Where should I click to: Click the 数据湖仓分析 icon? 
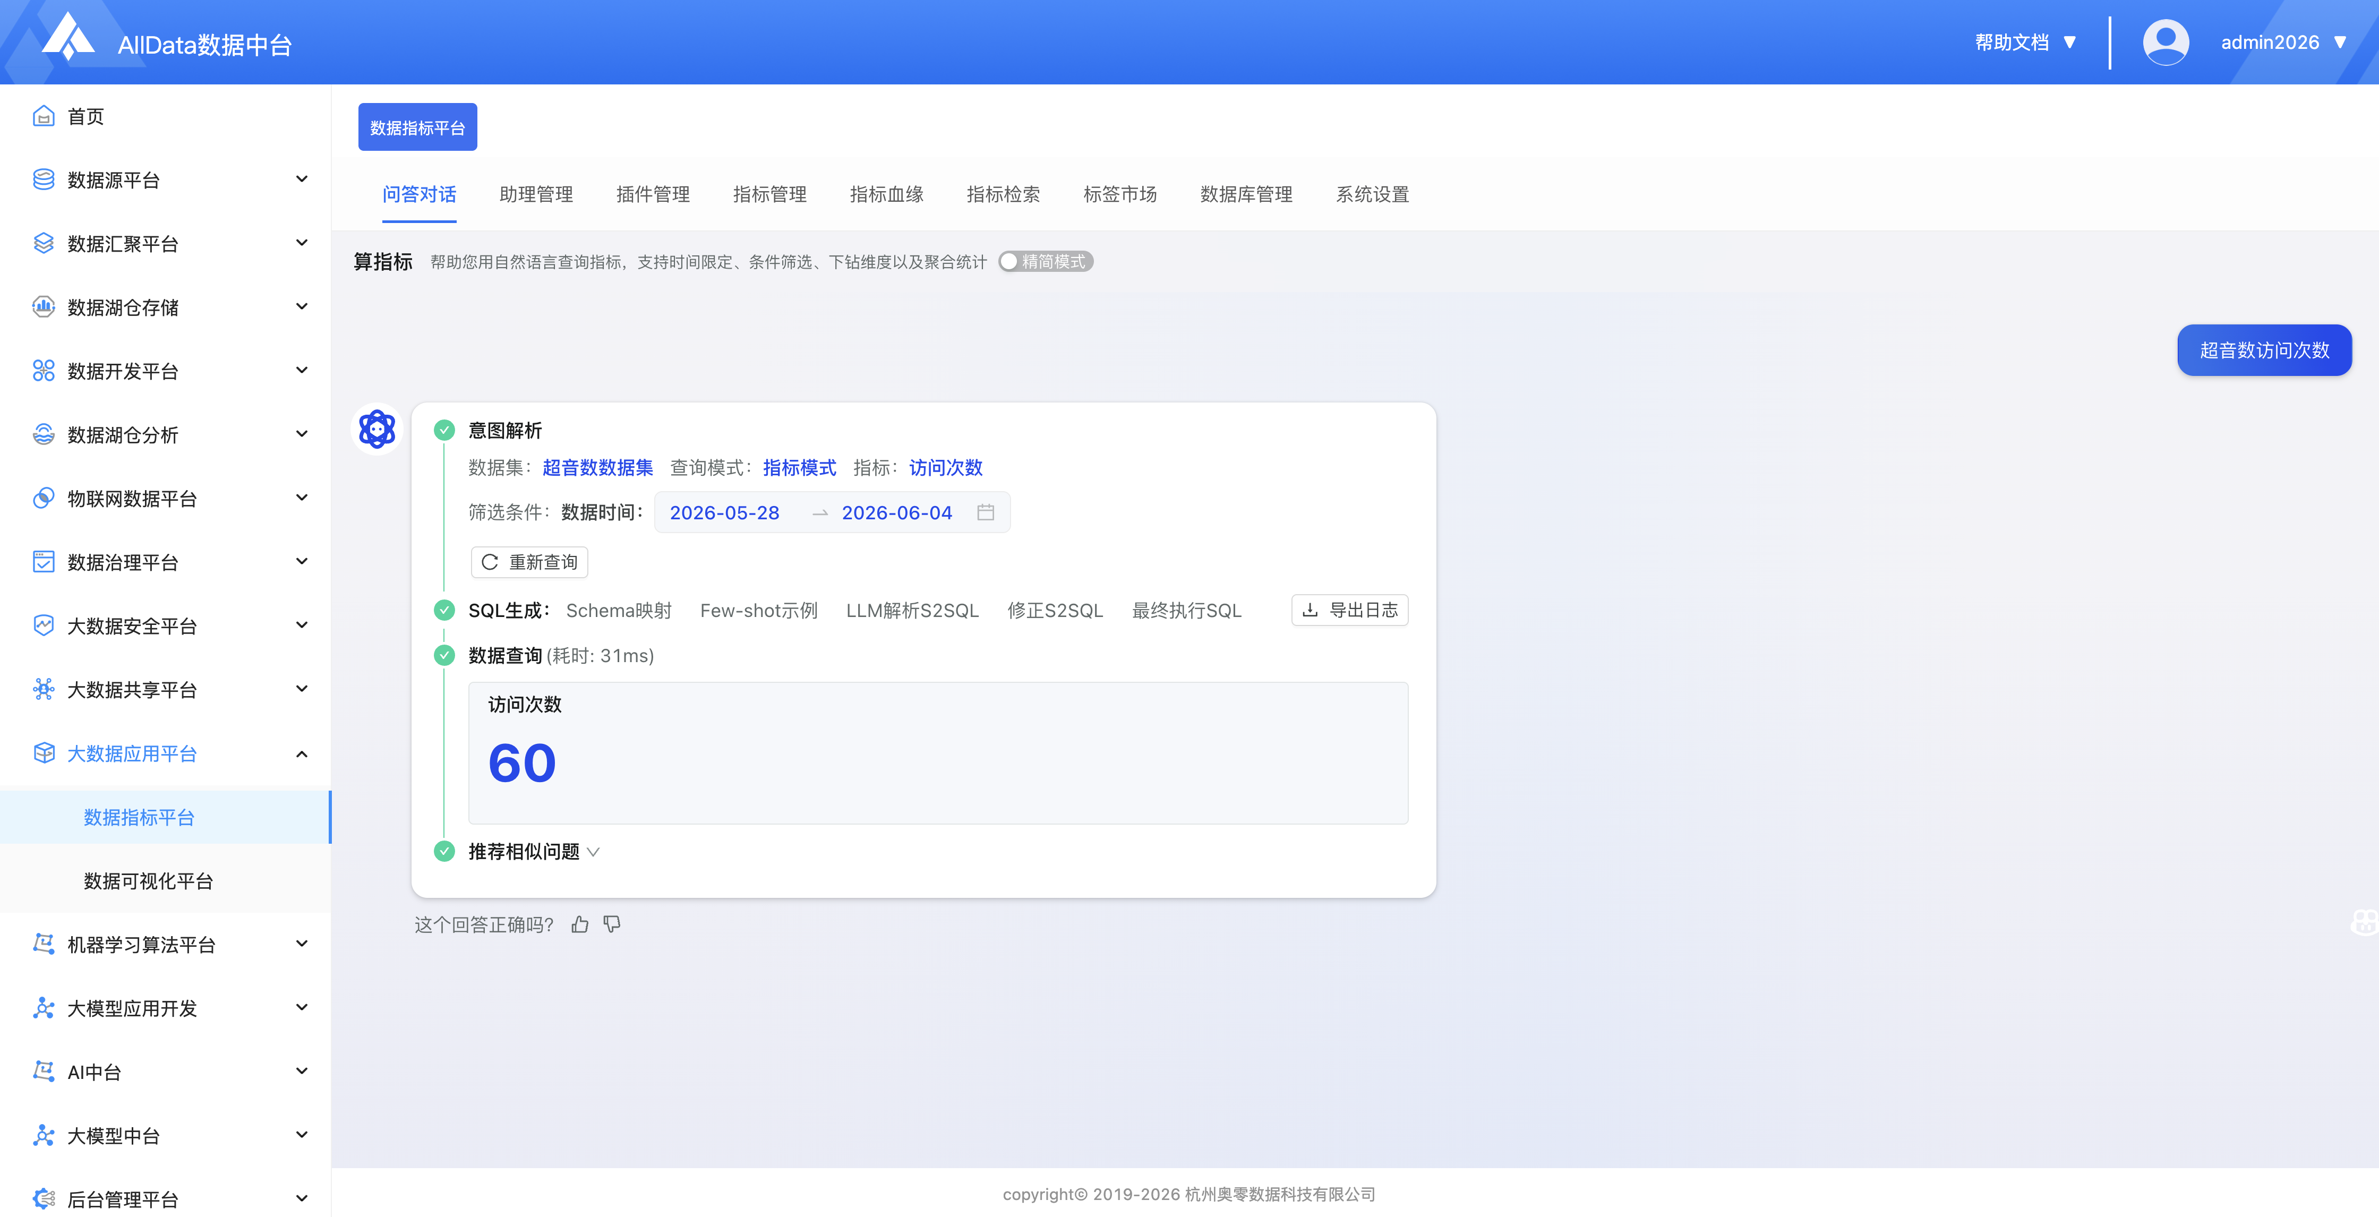pos(44,435)
